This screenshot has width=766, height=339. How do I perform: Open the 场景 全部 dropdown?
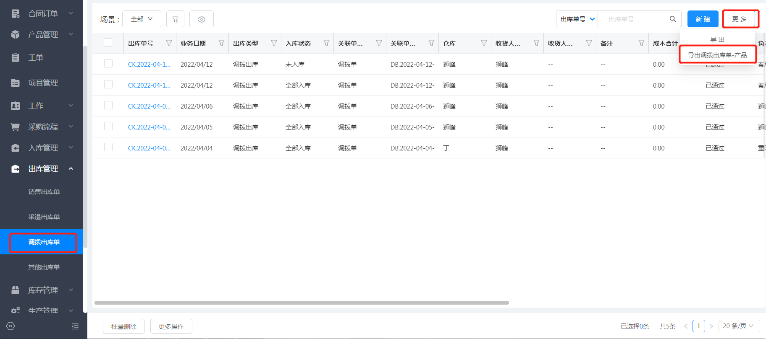(x=142, y=19)
